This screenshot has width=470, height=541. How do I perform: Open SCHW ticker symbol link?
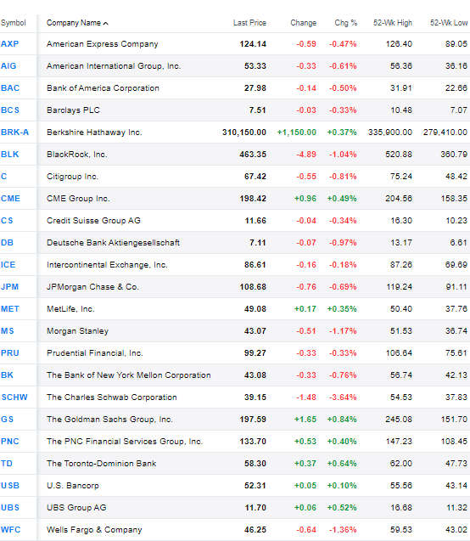click(14, 397)
